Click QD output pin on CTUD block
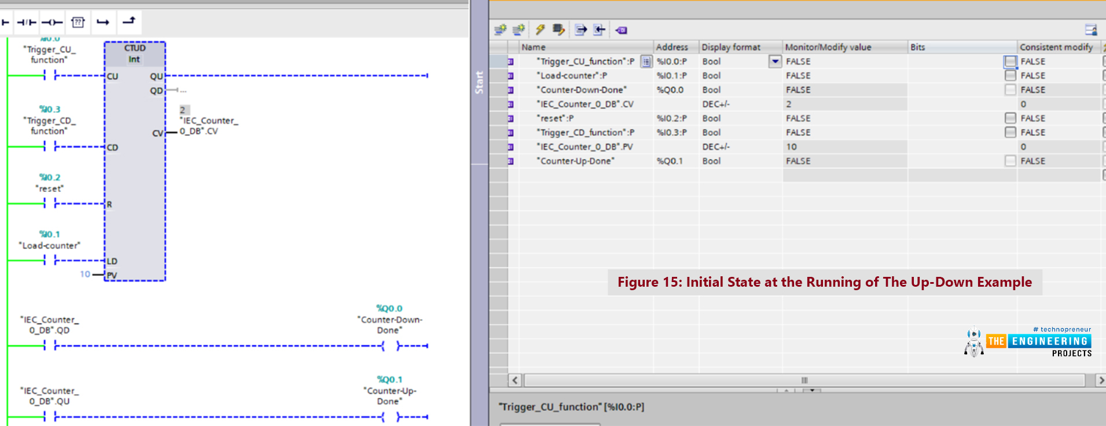 coord(156,91)
